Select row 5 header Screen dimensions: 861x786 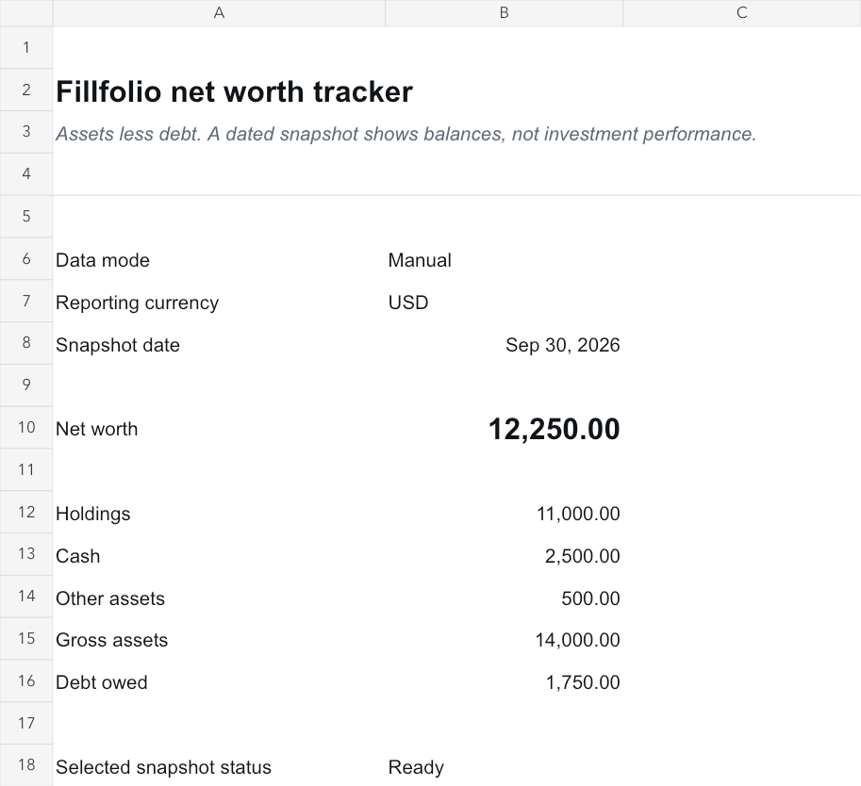(26, 216)
